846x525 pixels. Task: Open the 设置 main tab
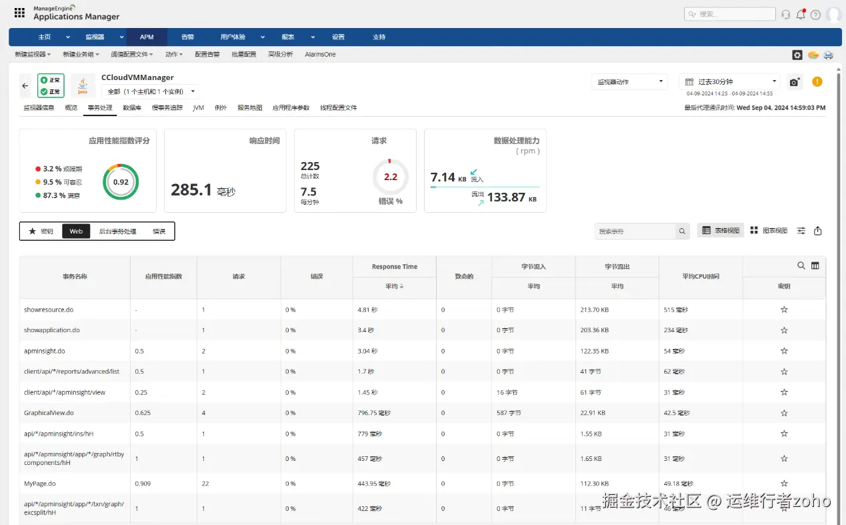point(339,37)
